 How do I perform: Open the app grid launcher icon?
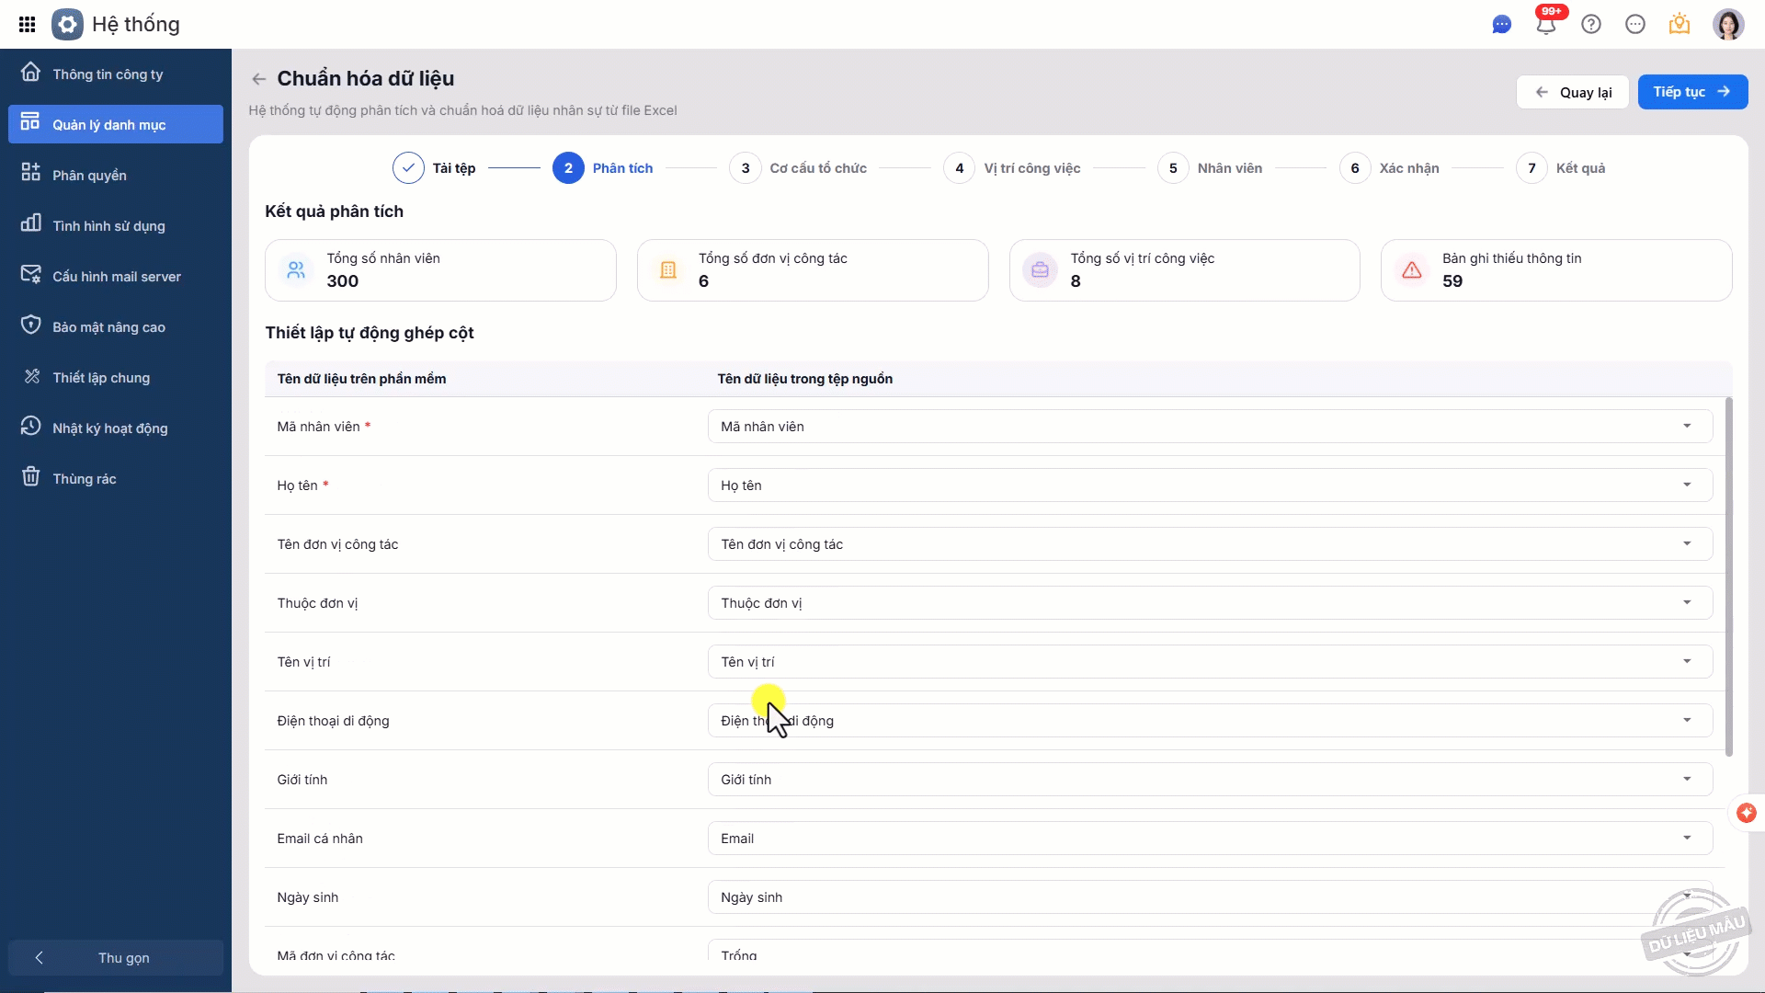[x=28, y=25]
